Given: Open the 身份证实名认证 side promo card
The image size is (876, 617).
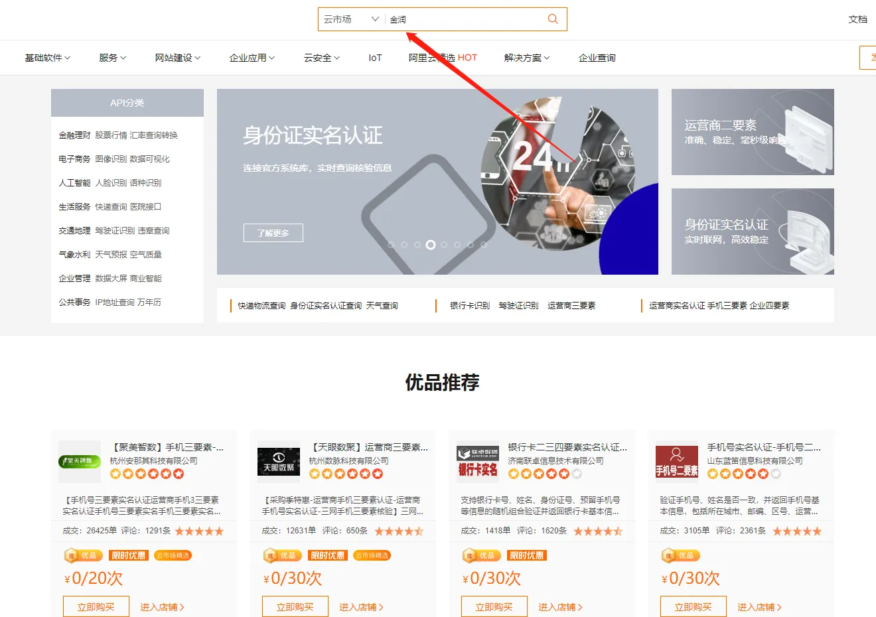Looking at the screenshot, I should coord(753,232).
